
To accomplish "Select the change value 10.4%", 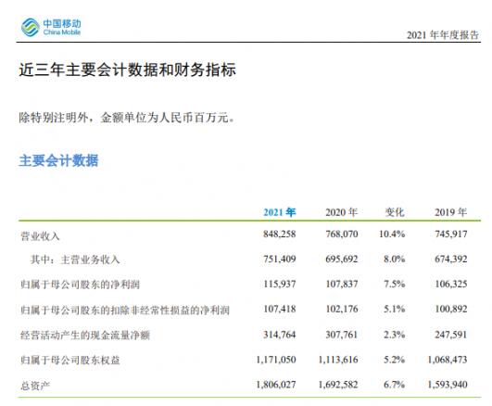I will tap(392, 234).
